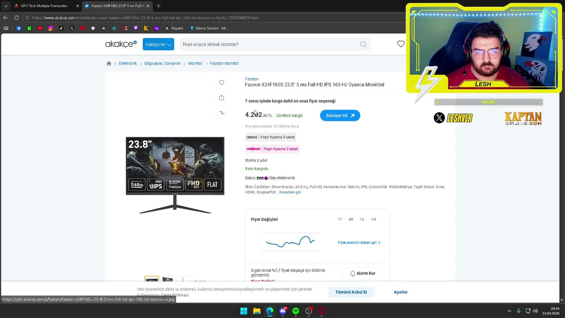Select the 1Y price history range
Screen dimensions: 565x318
click(340, 220)
